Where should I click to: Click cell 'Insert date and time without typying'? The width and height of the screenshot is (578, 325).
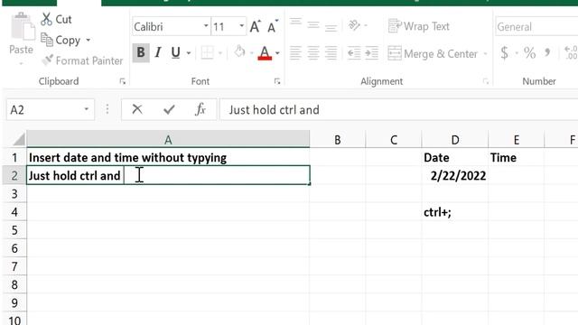coord(168,158)
